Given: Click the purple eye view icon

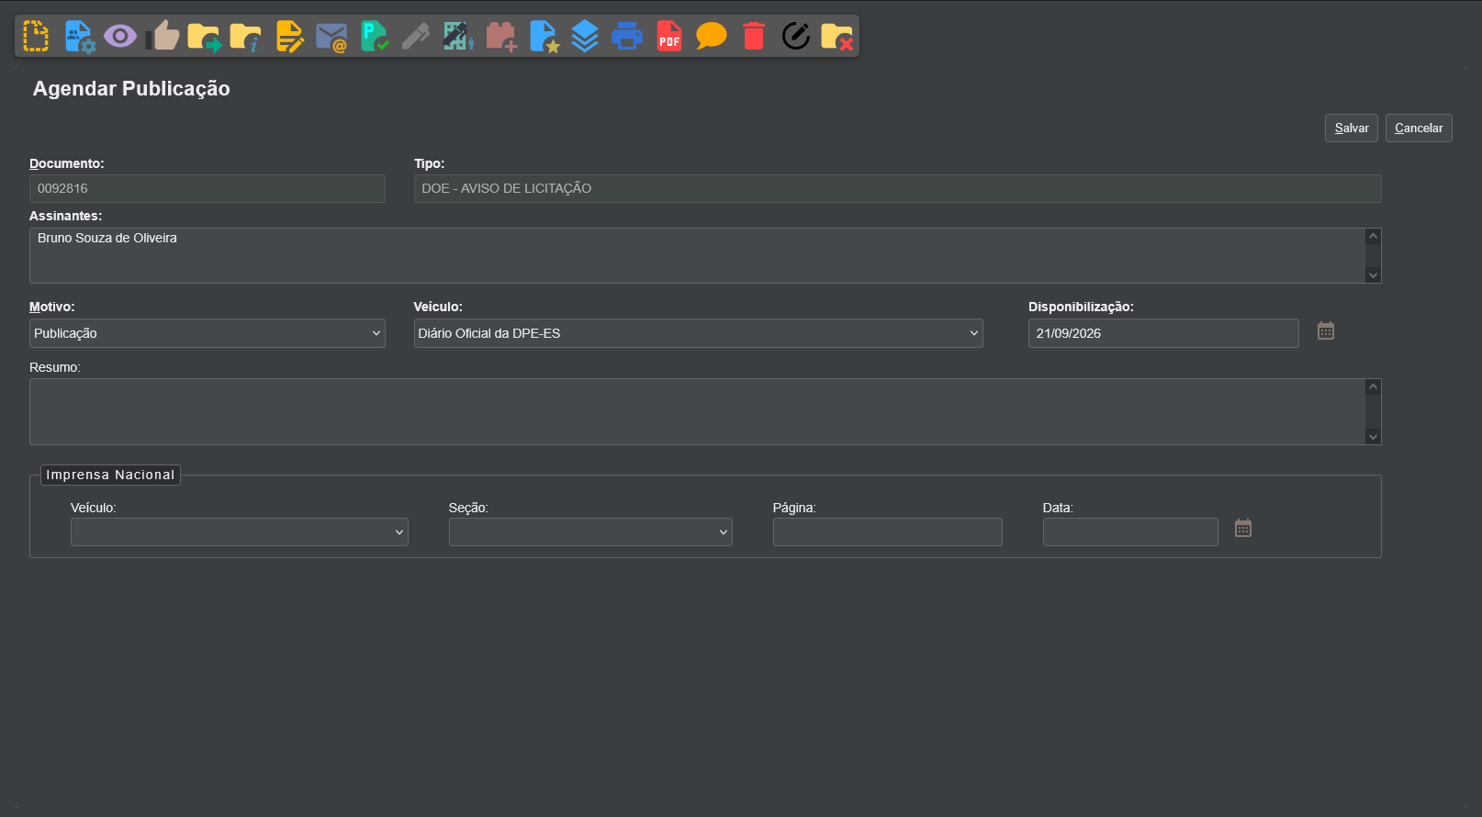Looking at the screenshot, I should click(x=120, y=36).
